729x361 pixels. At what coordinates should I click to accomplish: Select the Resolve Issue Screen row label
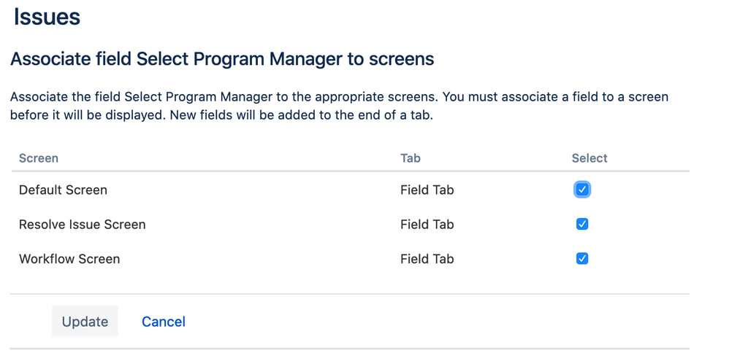click(83, 225)
